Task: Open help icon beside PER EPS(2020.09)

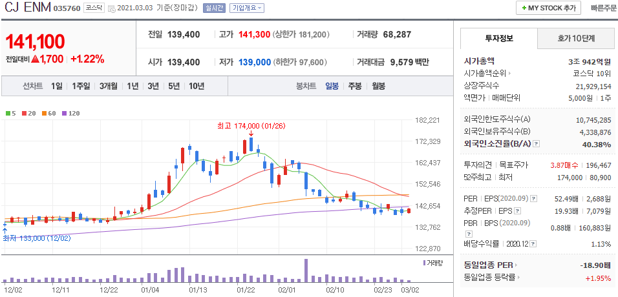Action: coord(533,198)
